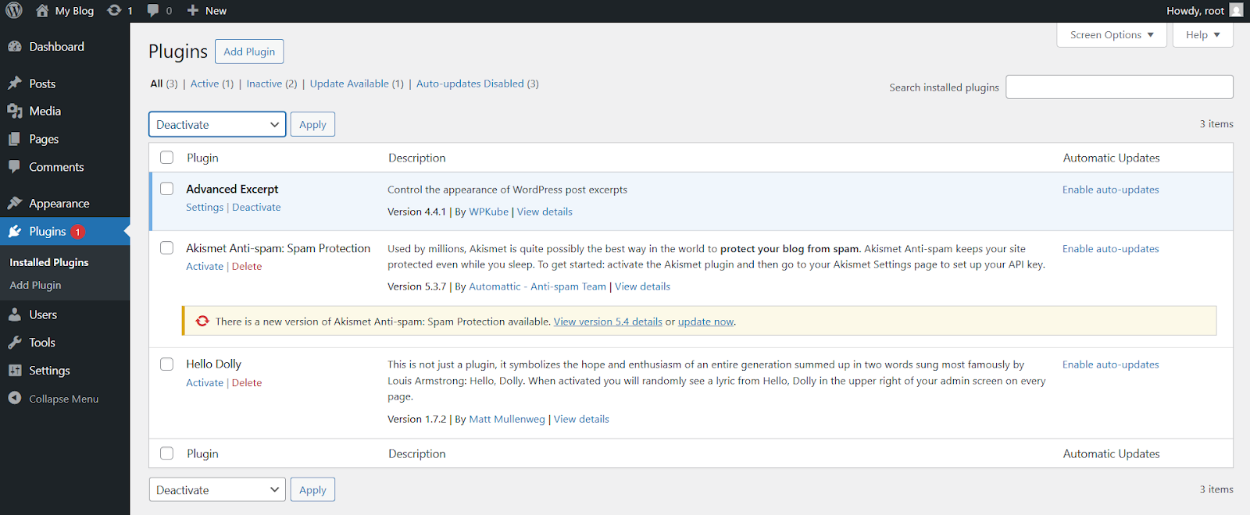This screenshot has height=515, width=1250.
Task: Click the Howdy, root account text
Action: (x=1195, y=11)
